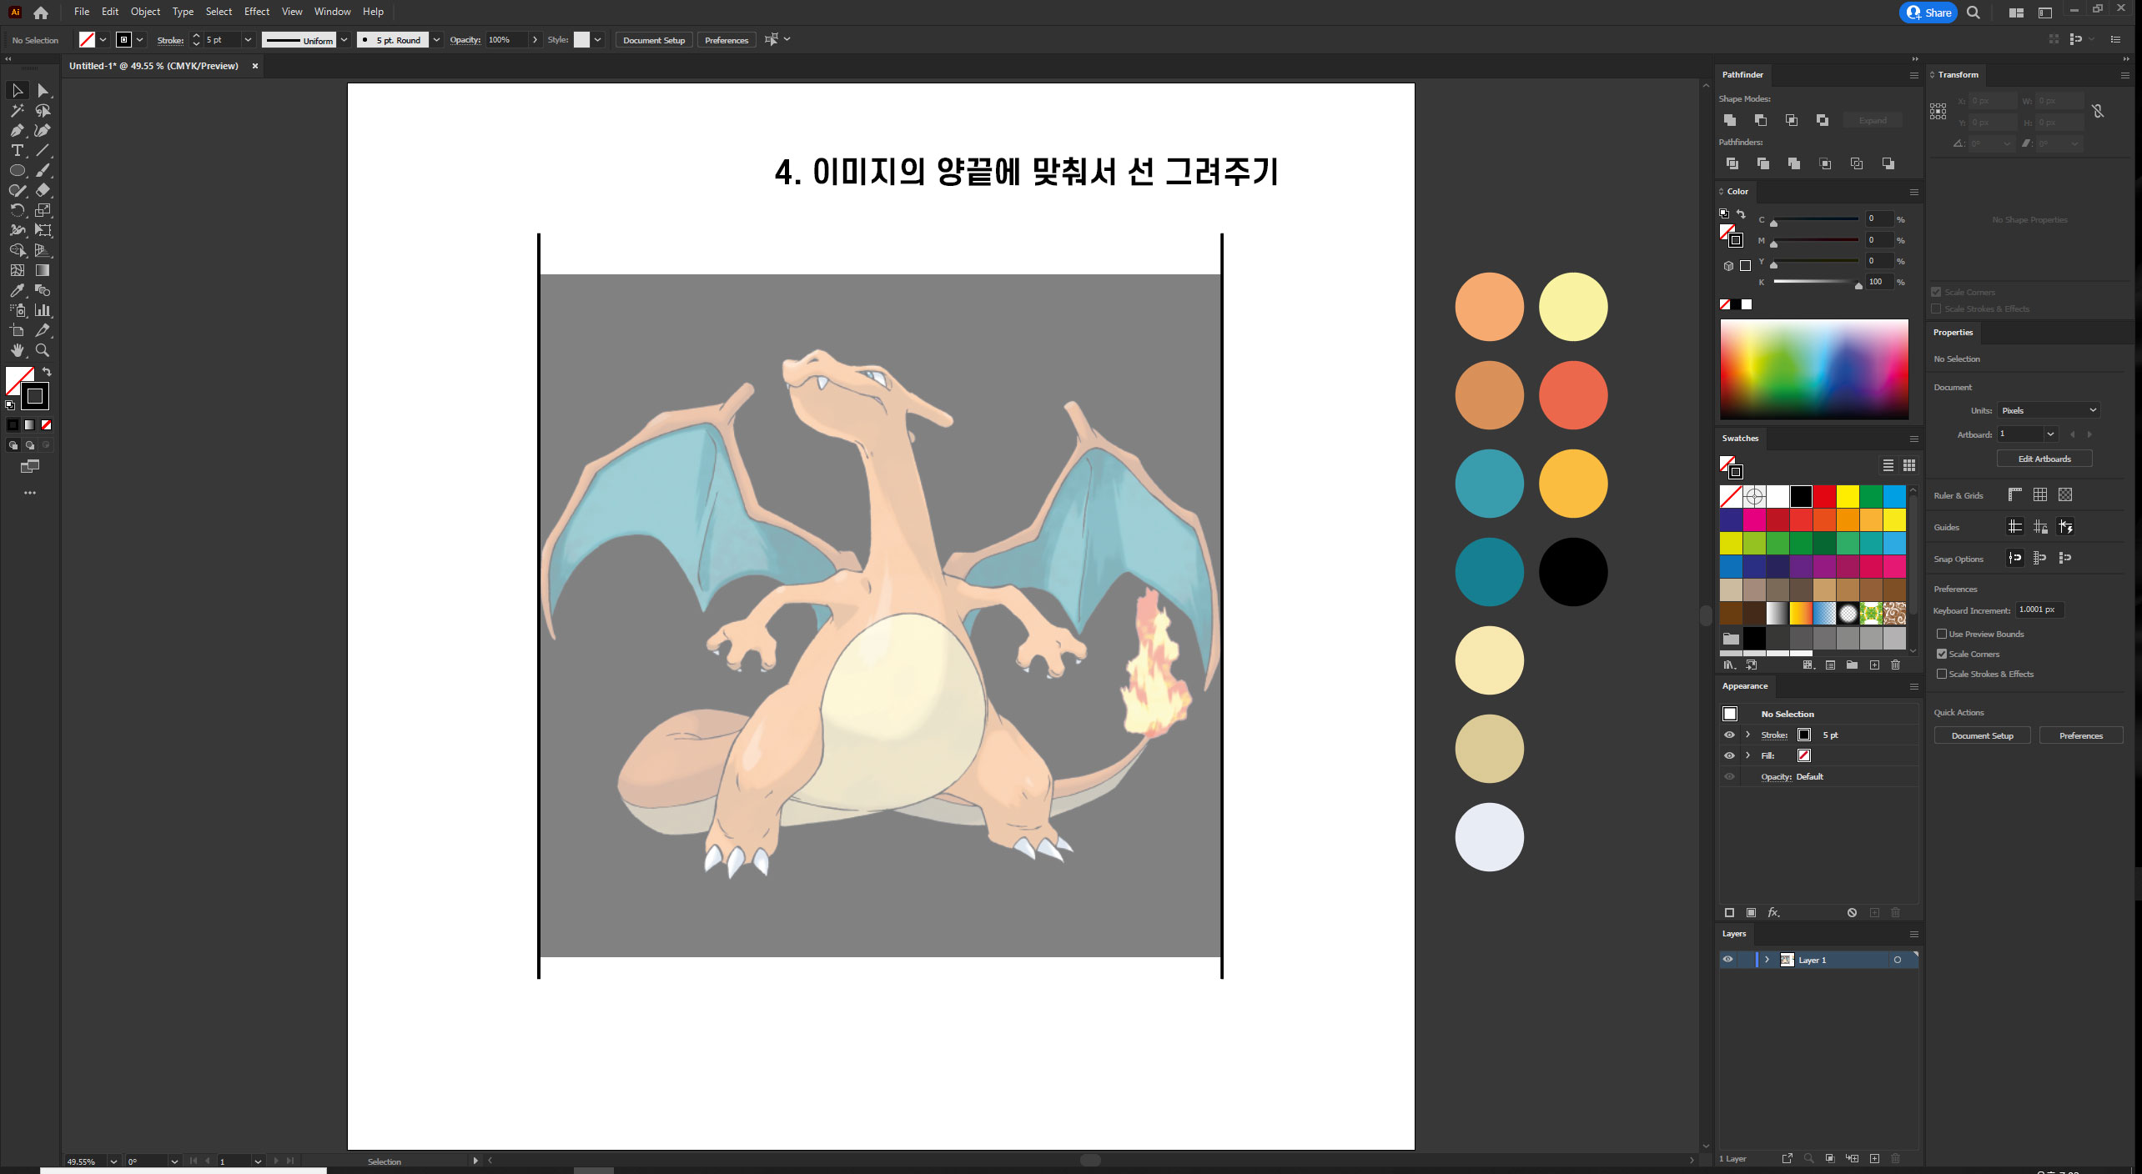Enable Use Preview Bounds checkbox
This screenshot has width=2142, height=1174.
point(1942,634)
